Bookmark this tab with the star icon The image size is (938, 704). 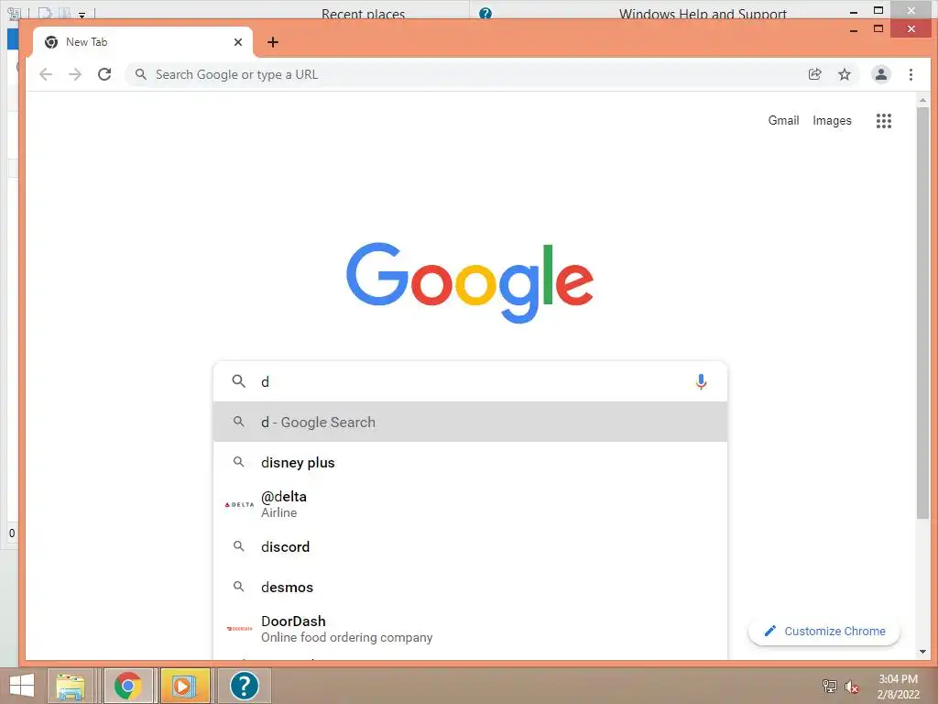(x=844, y=74)
